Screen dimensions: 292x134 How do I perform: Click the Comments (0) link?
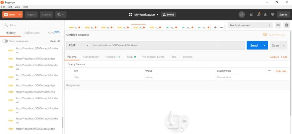coord(274,35)
